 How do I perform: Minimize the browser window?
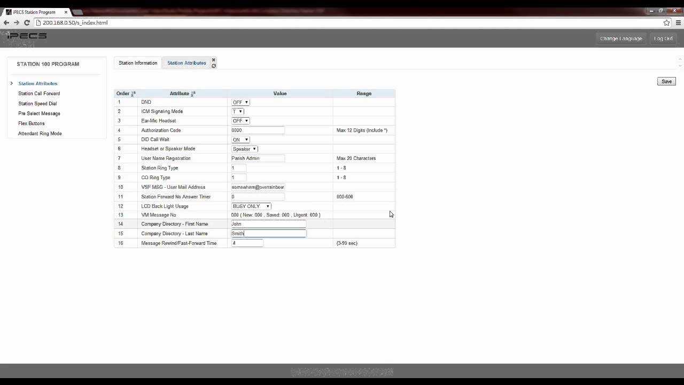(650, 11)
